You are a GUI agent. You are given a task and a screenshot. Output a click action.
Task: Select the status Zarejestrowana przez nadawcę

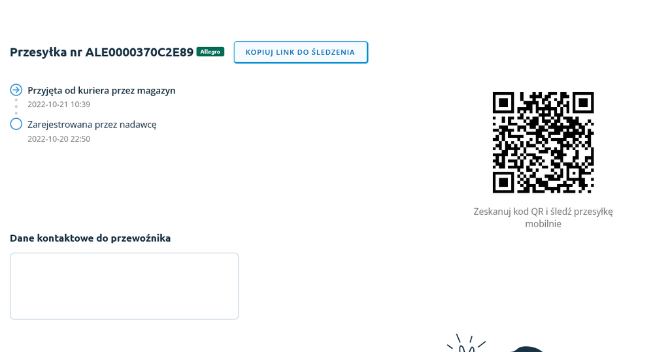[x=92, y=124]
